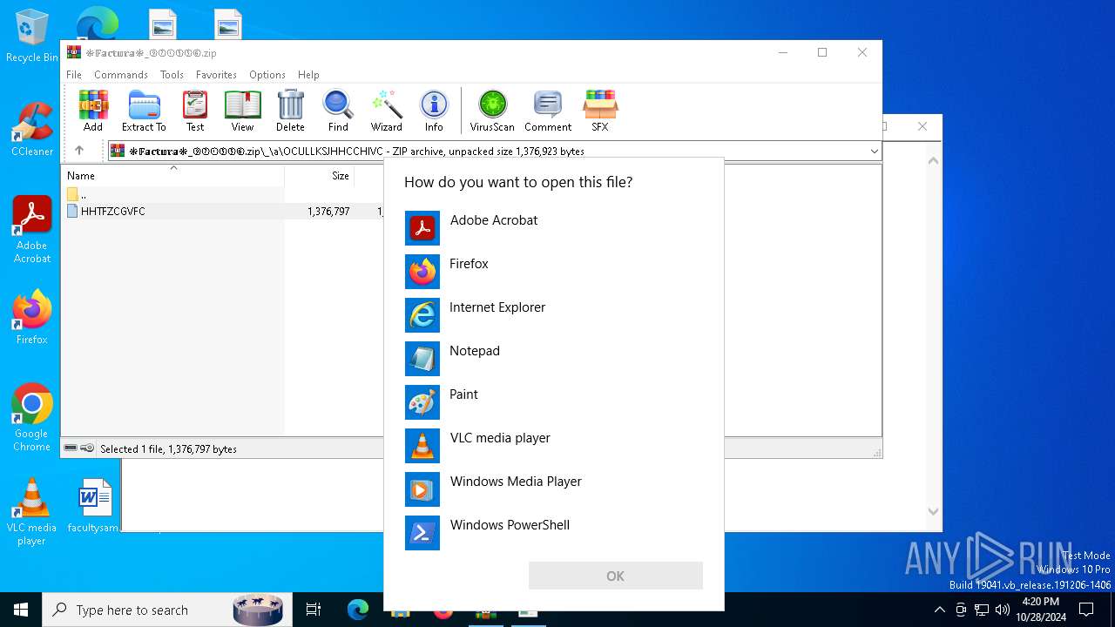Click the View toolbar icon
The width and height of the screenshot is (1115, 627).
[242, 111]
